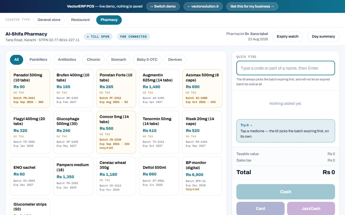
Task: Filter by Antibiotics category
Action: [67, 60]
